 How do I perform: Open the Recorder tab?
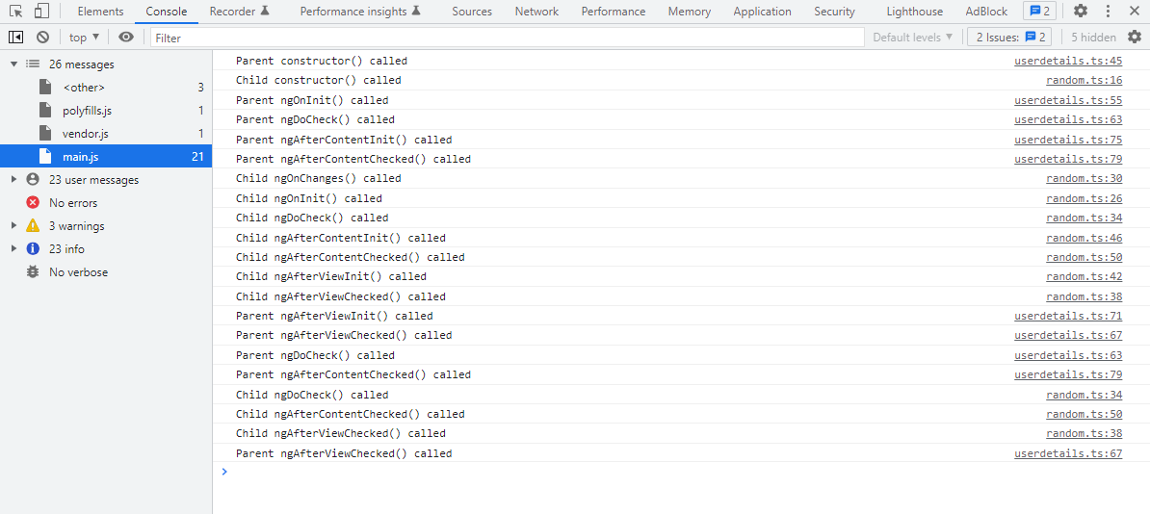coord(239,12)
